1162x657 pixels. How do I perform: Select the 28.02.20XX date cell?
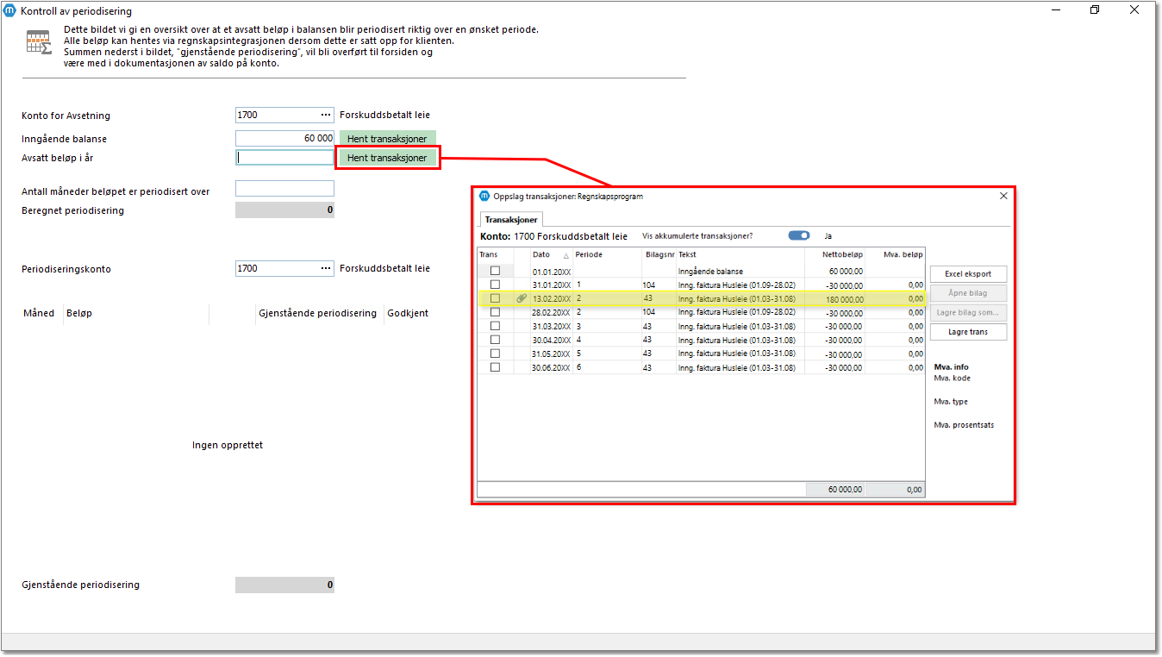coord(552,312)
